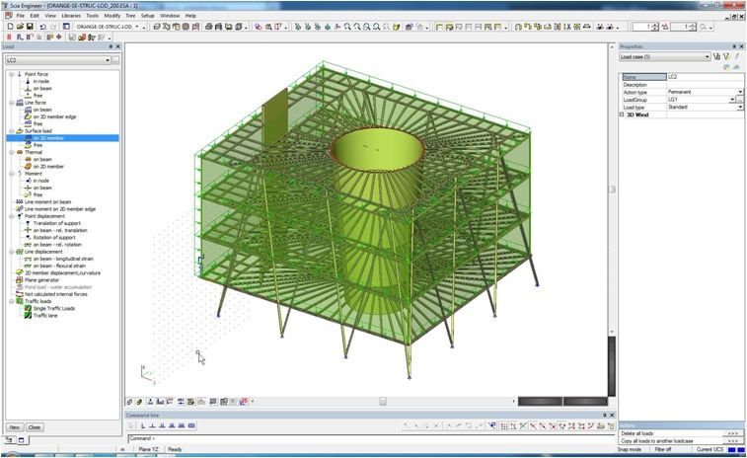Click Single Traffic Loads icon in tree

click(28, 308)
